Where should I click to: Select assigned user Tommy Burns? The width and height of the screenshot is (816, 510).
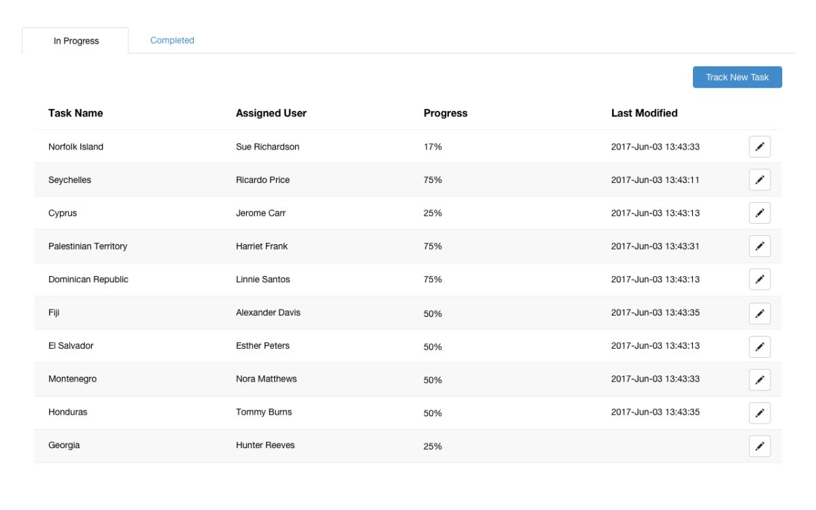[264, 412]
